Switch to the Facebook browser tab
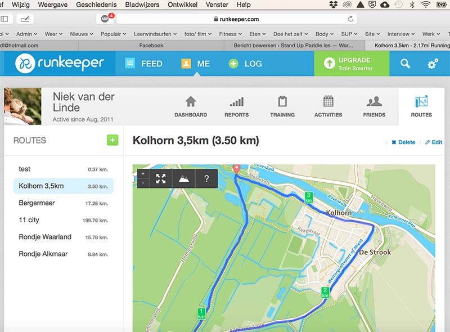The height and width of the screenshot is (332, 450). coord(150,46)
